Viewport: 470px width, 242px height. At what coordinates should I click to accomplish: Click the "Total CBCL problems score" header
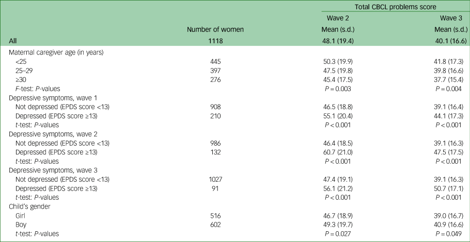395,7
